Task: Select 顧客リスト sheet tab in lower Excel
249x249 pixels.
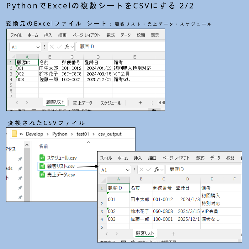Action: (x=145, y=233)
